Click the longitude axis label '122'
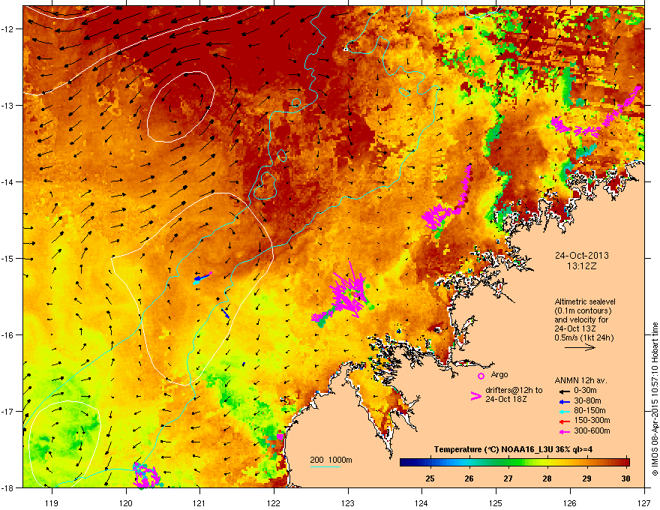 pos(274,502)
